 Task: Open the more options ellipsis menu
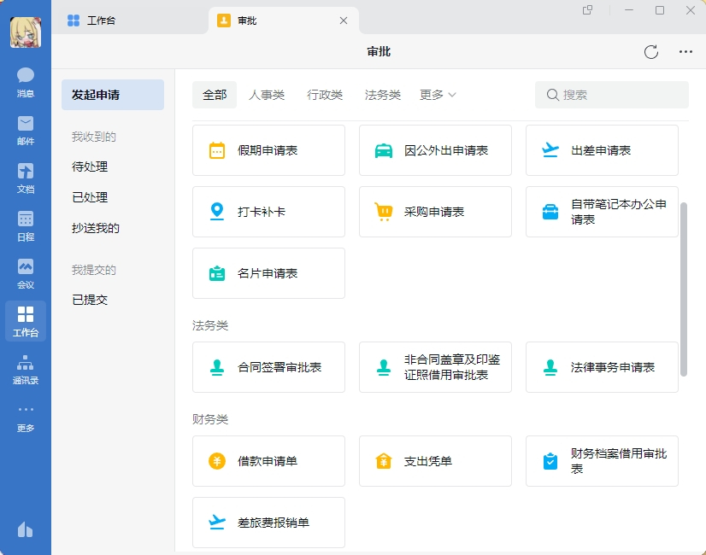685,51
